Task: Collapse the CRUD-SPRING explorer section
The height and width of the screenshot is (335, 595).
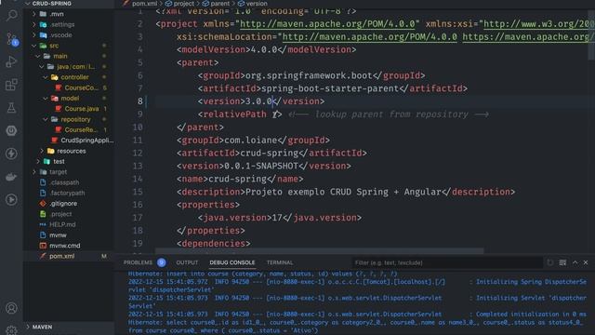Action: (28, 4)
